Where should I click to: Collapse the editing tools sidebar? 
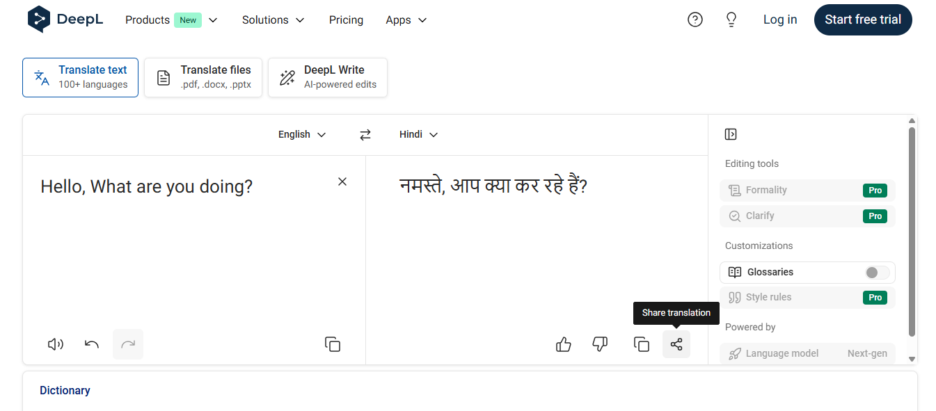[729, 134]
